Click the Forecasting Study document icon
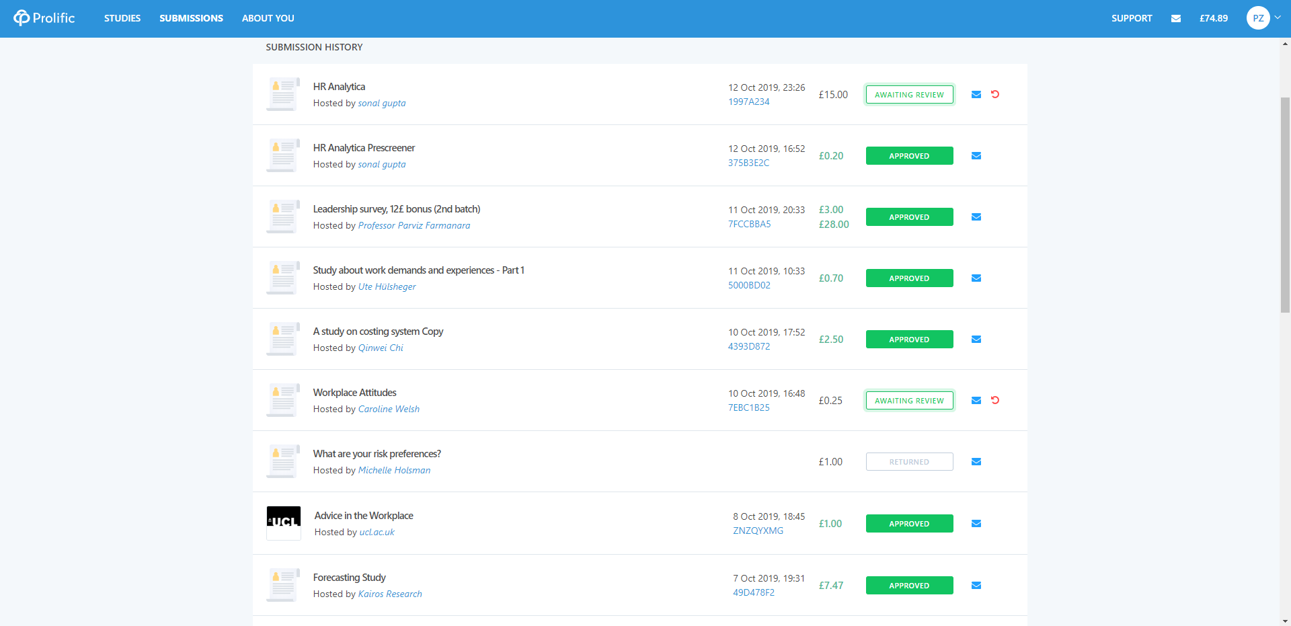1291x626 pixels. [x=284, y=585]
